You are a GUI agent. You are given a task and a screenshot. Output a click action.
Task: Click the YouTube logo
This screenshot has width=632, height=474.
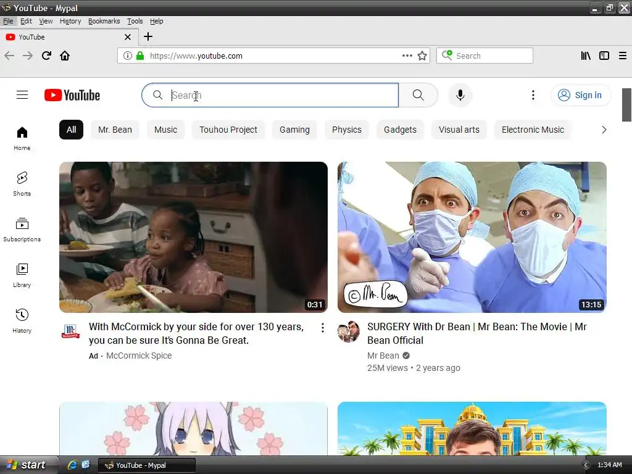click(72, 95)
